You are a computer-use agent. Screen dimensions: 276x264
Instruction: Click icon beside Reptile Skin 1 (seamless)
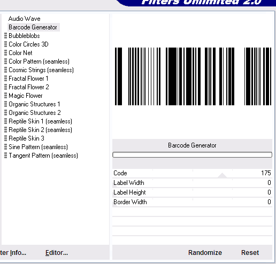5,121
